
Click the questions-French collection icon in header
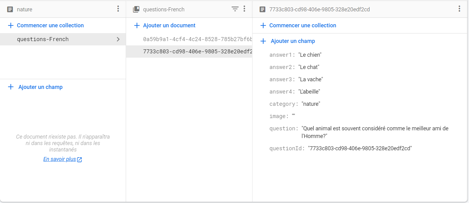(136, 10)
